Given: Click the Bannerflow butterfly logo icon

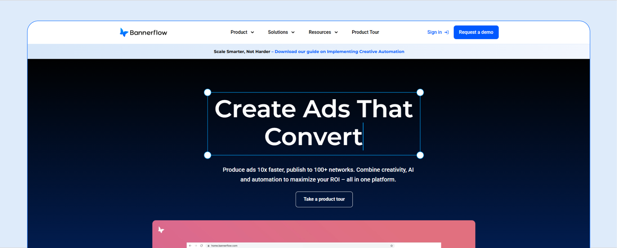Looking at the screenshot, I should pyautogui.click(x=124, y=32).
